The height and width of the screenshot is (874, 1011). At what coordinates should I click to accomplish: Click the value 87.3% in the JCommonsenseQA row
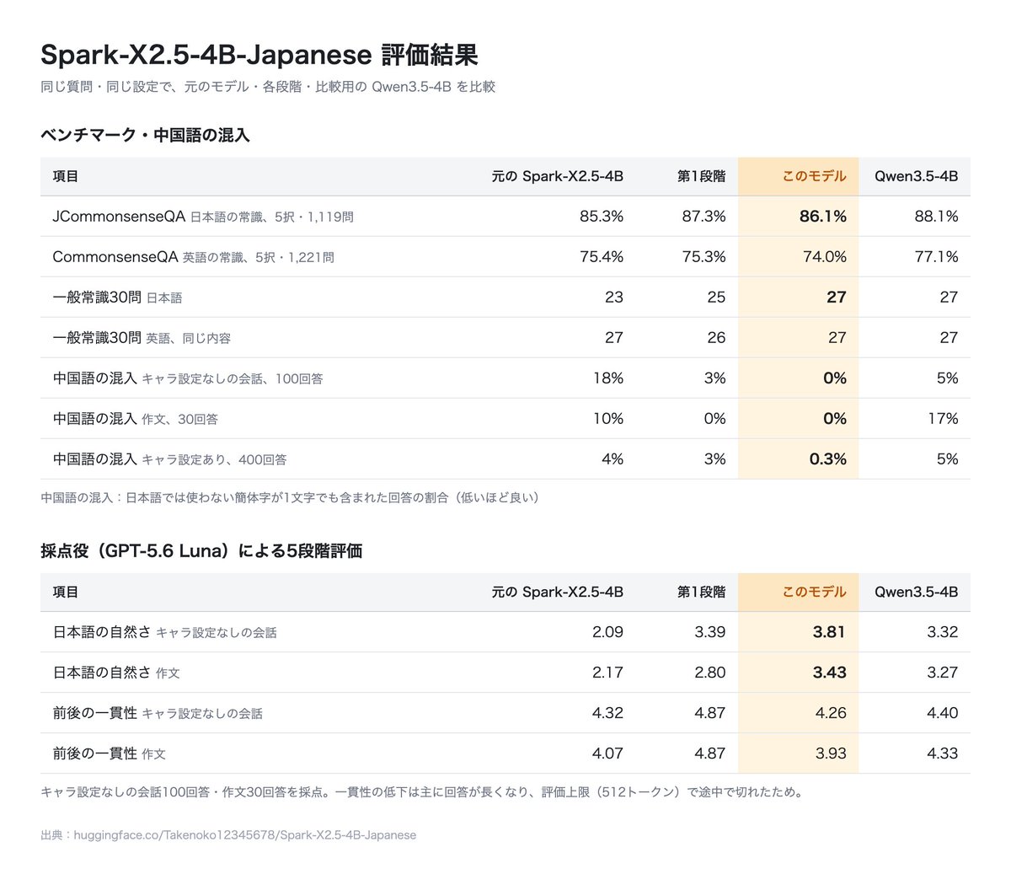[703, 217]
